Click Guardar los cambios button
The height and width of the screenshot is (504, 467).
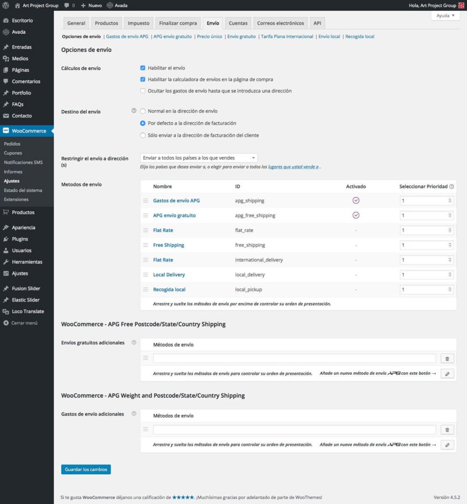tap(86, 469)
